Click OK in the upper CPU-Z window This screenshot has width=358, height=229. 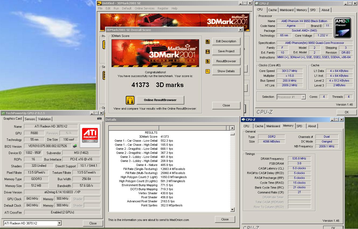347,112
